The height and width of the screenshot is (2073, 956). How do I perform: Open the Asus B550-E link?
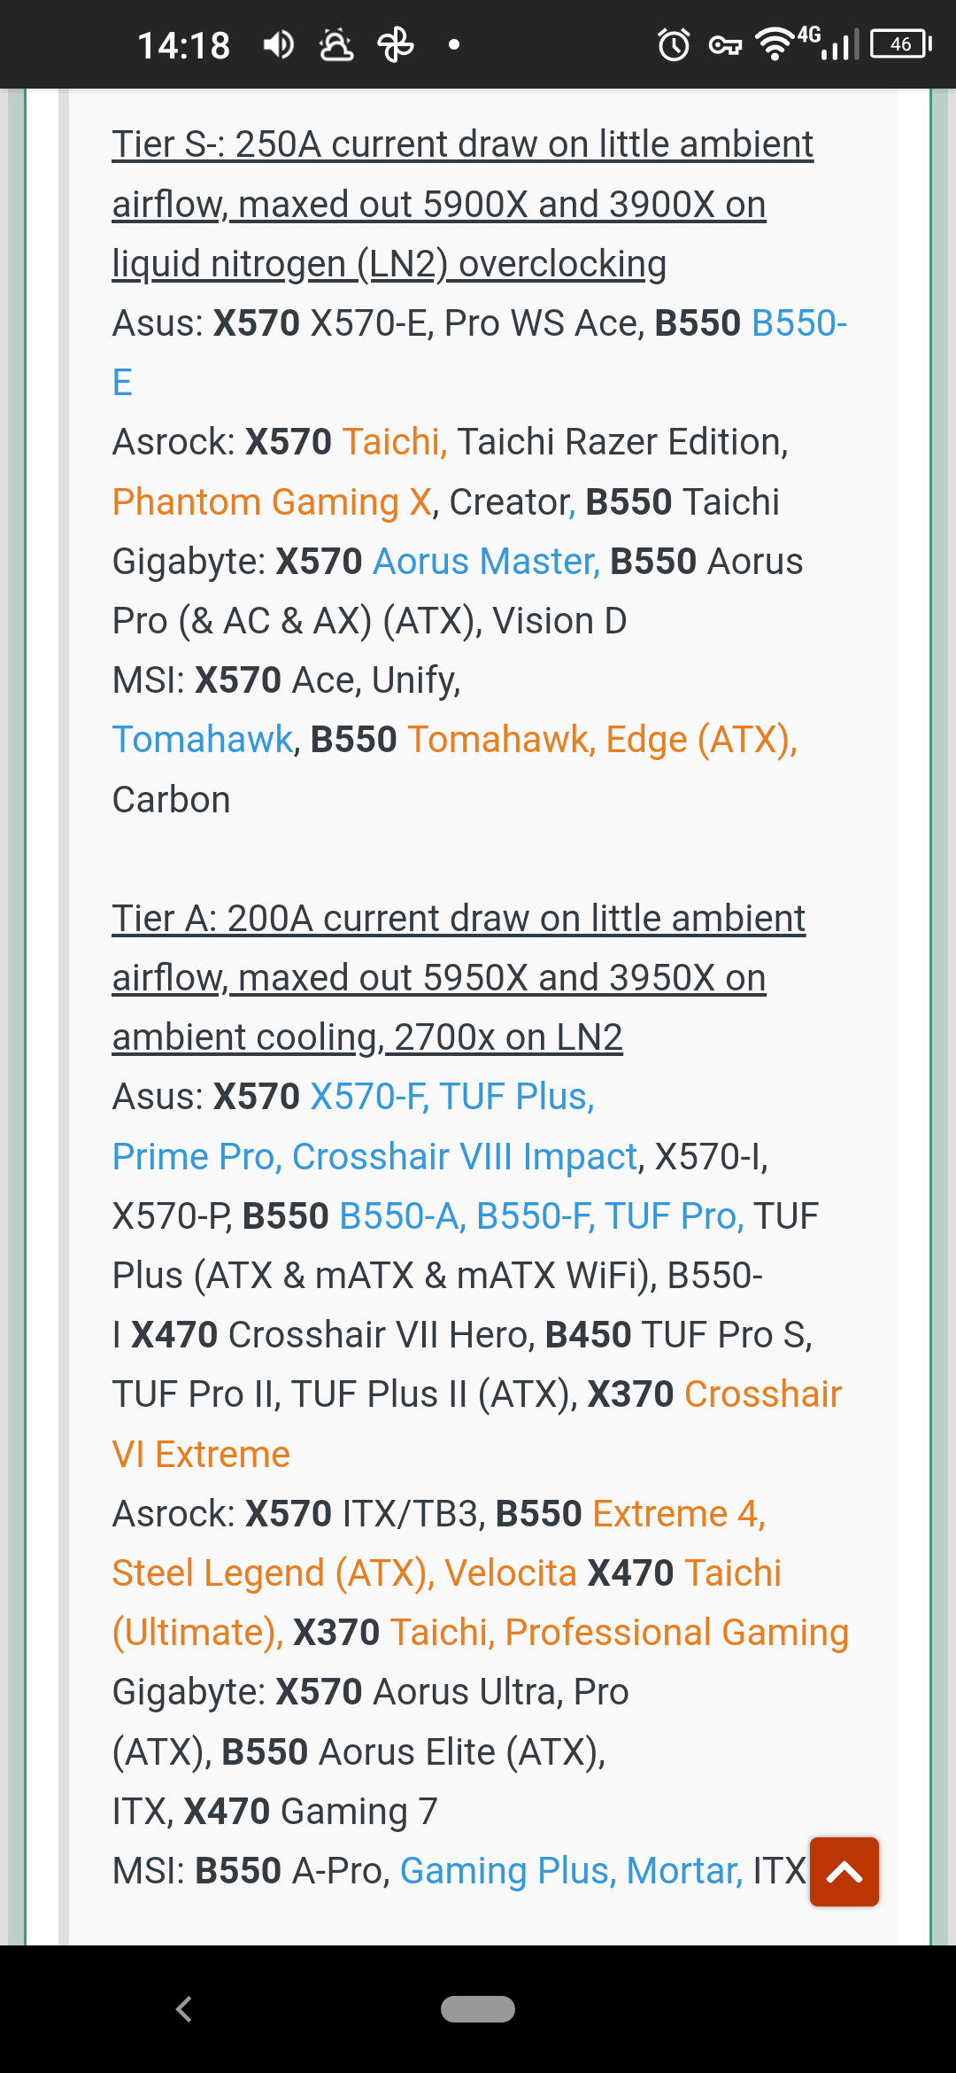(x=798, y=323)
